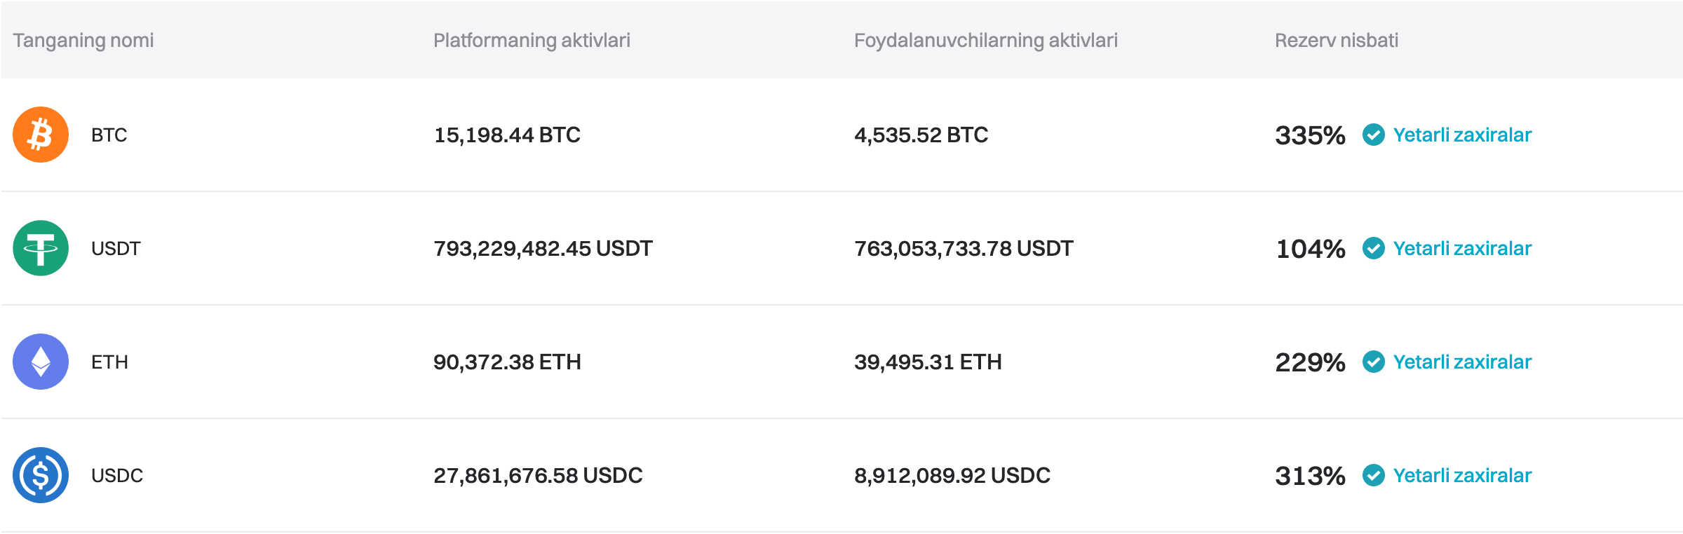Viewport: 1683px width, 534px height.
Task: Click platform assets value 793,229,482.45 USDT
Action: [x=543, y=248]
